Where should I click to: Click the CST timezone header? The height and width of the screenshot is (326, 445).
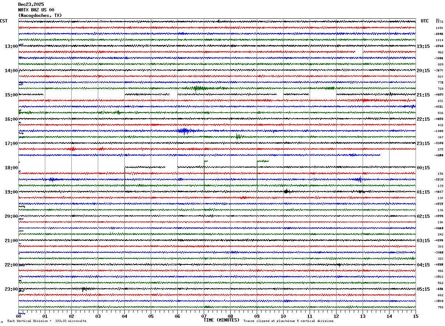point(4,21)
